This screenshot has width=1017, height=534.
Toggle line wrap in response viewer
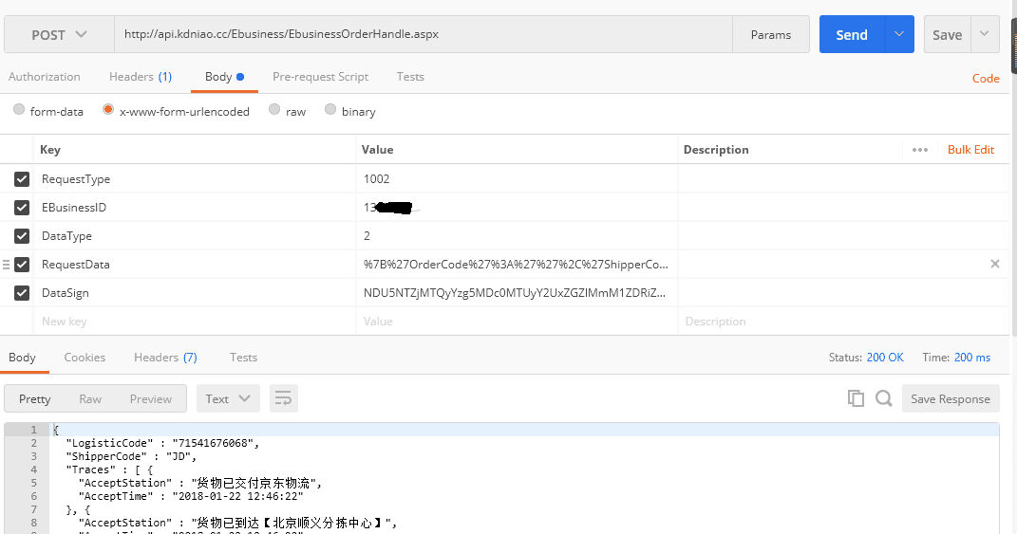pyautogui.click(x=283, y=398)
